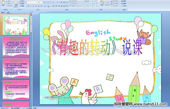Increase the list indent level

click(64, 2)
